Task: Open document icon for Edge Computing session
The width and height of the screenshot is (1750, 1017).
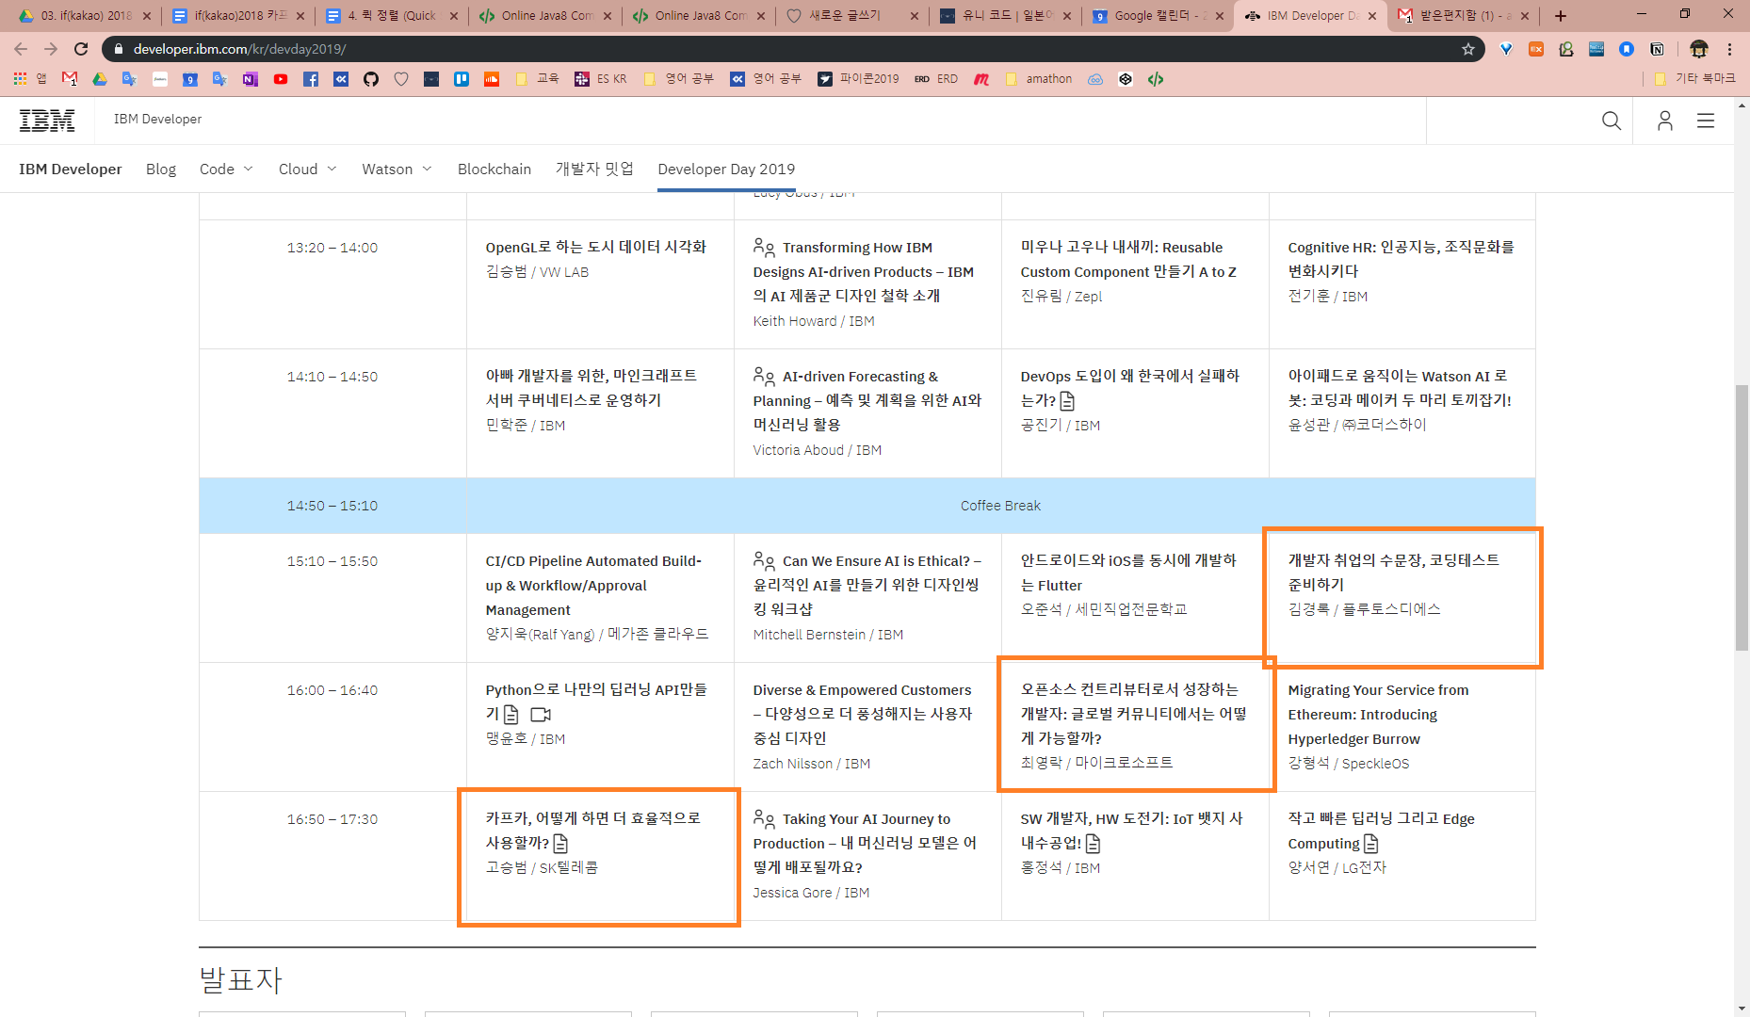Action: (x=1371, y=844)
